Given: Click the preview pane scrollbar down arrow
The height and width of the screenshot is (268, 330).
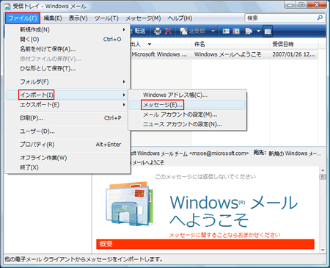Looking at the screenshot, I should tap(323, 250).
